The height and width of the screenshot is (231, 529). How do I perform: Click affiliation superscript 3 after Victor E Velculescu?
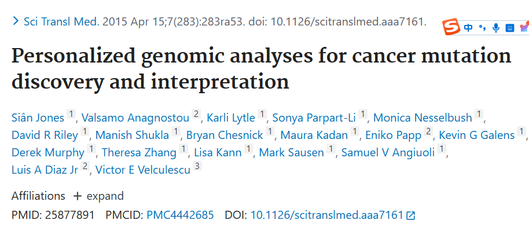pyautogui.click(x=197, y=166)
